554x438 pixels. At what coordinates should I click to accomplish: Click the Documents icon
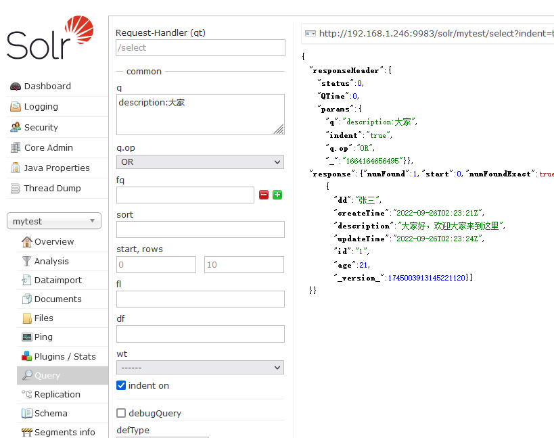tap(26, 299)
